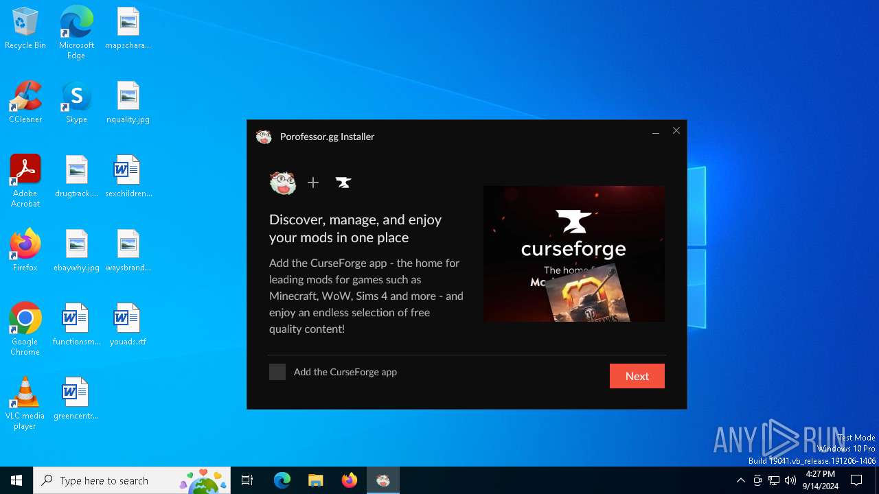Select the ebaywhy.jpg file icon
The height and width of the screenshot is (494, 879).
[76, 251]
